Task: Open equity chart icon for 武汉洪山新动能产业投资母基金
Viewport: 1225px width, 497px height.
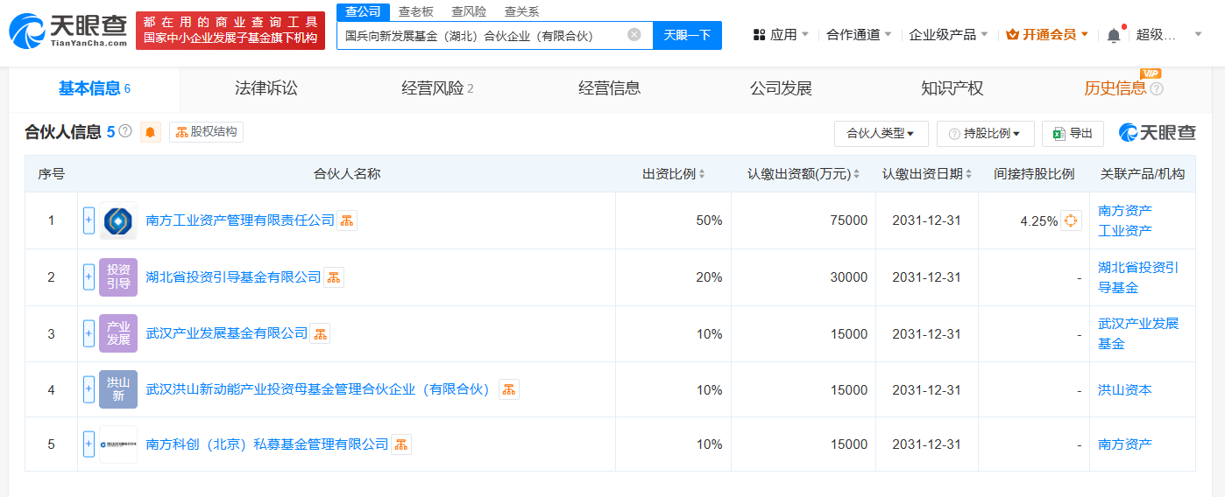Action: [509, 389]
